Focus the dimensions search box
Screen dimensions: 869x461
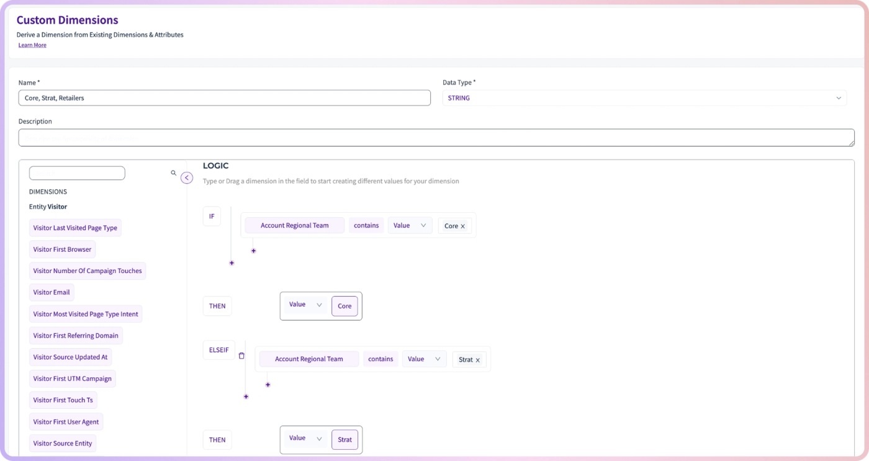pos(77,173)
